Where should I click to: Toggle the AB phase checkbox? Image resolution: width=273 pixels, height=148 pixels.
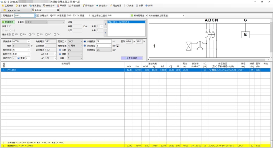point(38,35)
